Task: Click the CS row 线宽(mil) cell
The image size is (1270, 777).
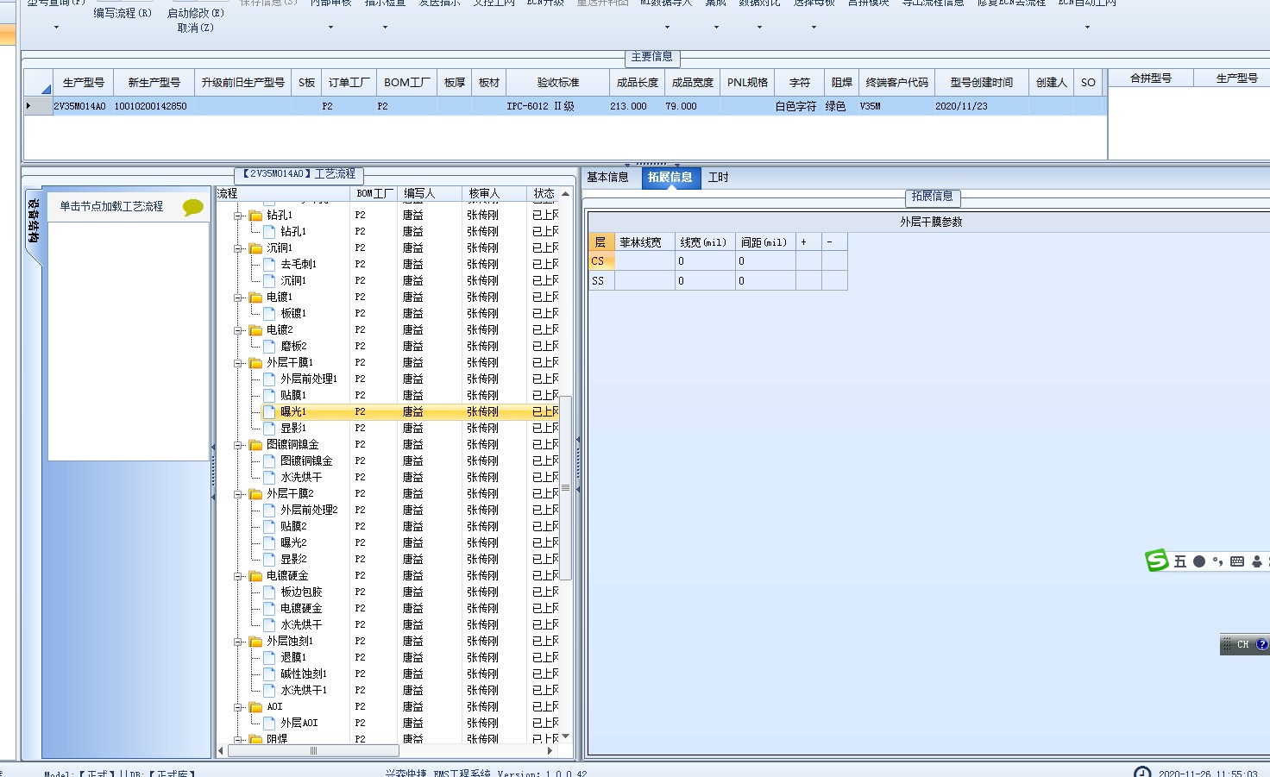Action: click(705, 261)
